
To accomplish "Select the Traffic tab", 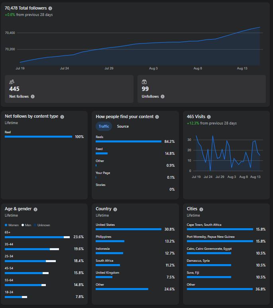I will pyautogui.click(x=104, y=126).
